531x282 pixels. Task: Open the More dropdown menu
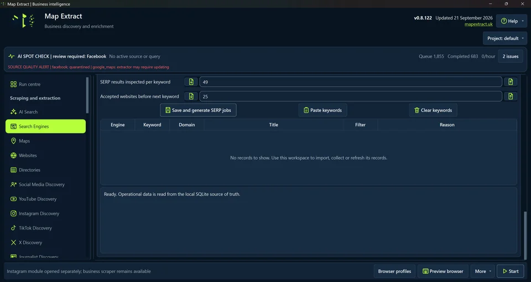(483, 271)
